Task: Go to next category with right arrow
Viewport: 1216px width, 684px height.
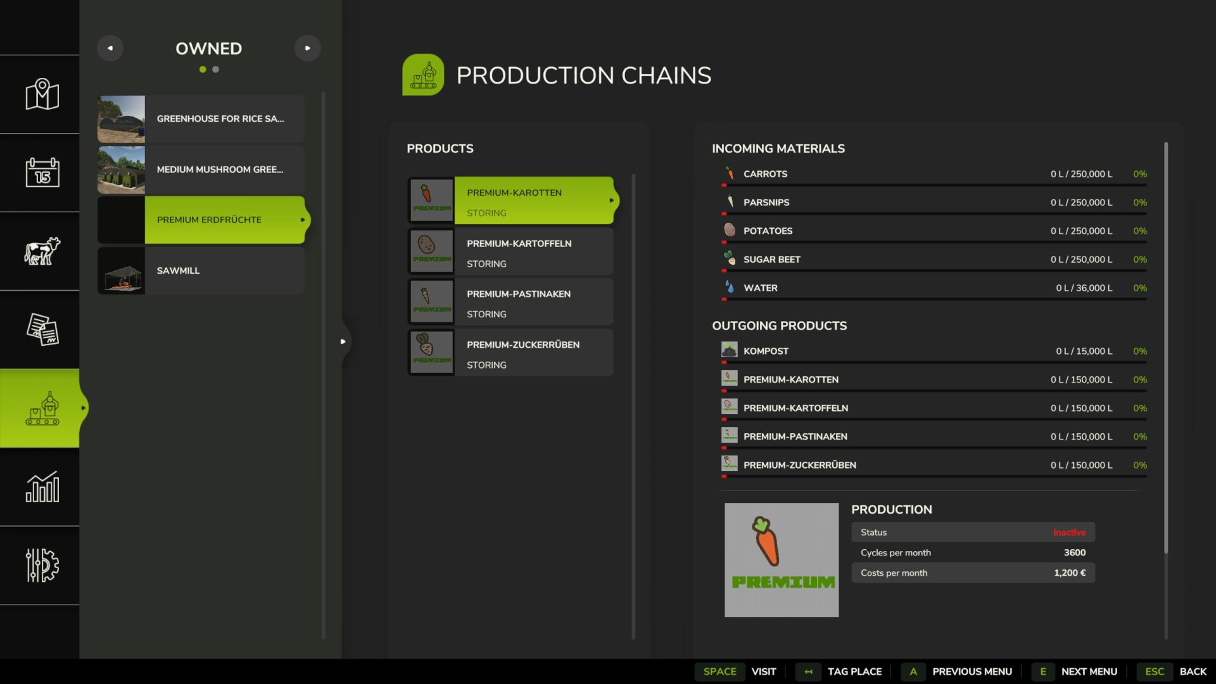Action: 307,48
